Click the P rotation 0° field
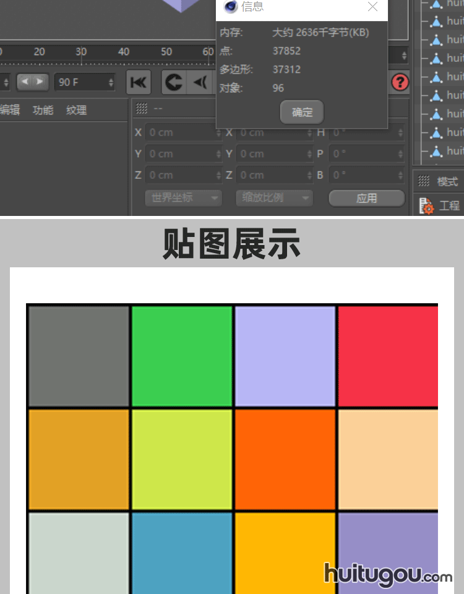Viewport: 464px width, 594px height. click(366, 154)
